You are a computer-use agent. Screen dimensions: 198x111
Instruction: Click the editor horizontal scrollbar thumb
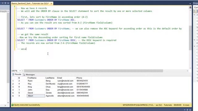tap(93, 71)
